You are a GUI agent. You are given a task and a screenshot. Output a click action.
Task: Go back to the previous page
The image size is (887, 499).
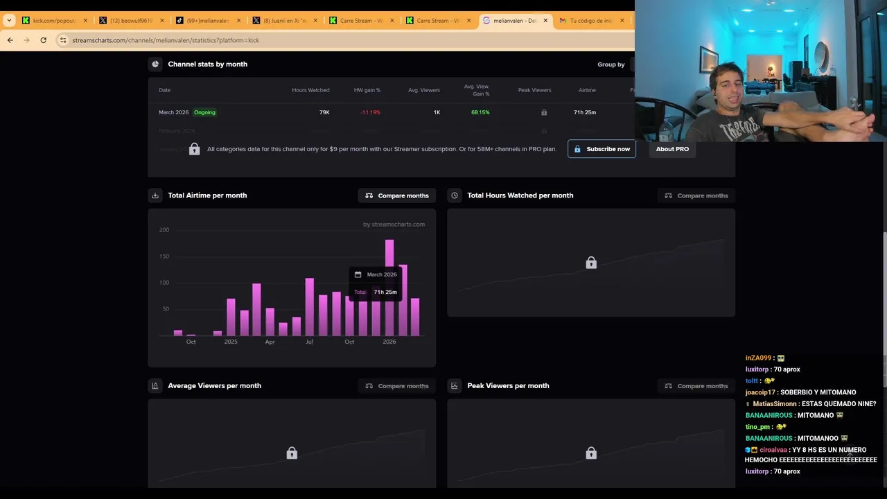click(10, 40)
